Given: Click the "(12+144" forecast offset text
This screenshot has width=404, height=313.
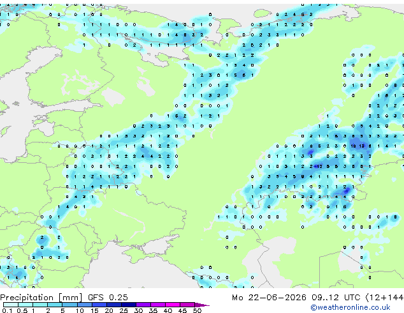Looking at the screenshot, I should (385, 298).
